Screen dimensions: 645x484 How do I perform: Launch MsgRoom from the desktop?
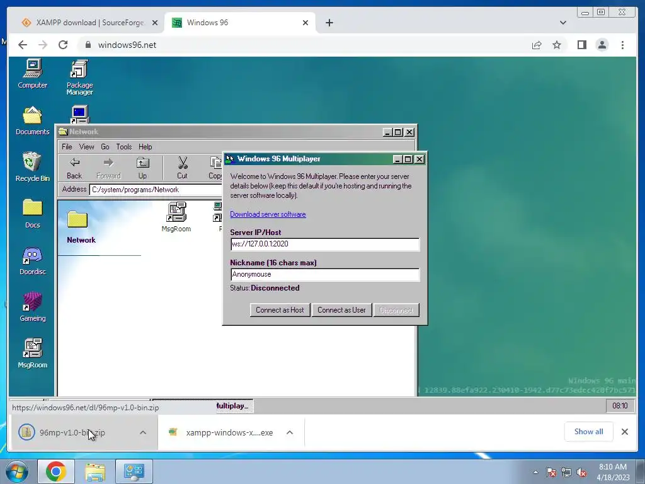point(33,354)
